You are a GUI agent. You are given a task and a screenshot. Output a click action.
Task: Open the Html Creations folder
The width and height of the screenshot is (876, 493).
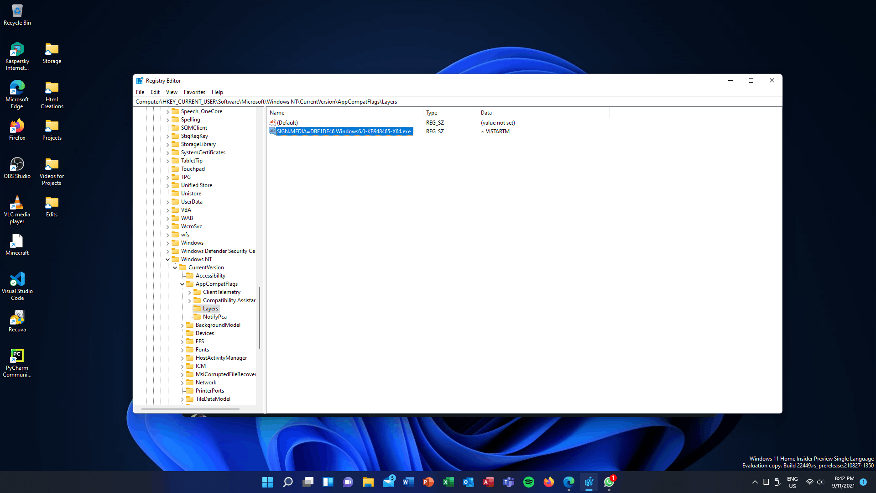pos(52,94)
